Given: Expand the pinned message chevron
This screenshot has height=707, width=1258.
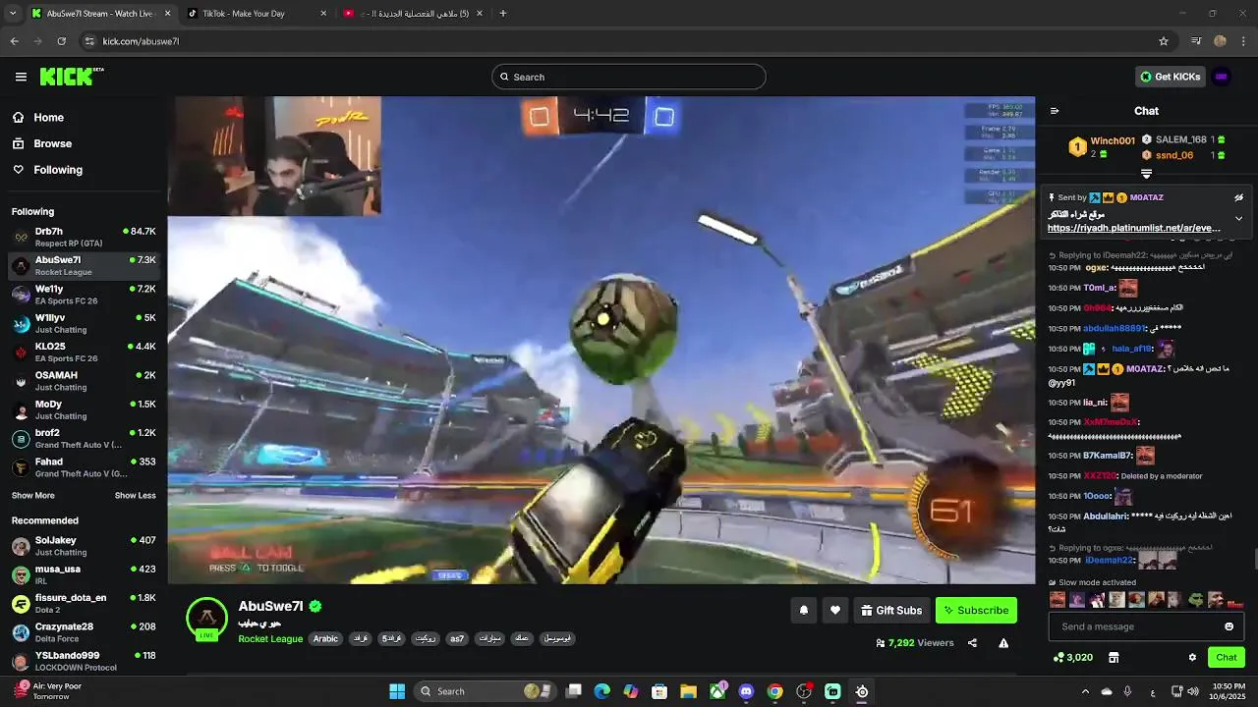Looking at the screenshot, I should click(1238, 218).
